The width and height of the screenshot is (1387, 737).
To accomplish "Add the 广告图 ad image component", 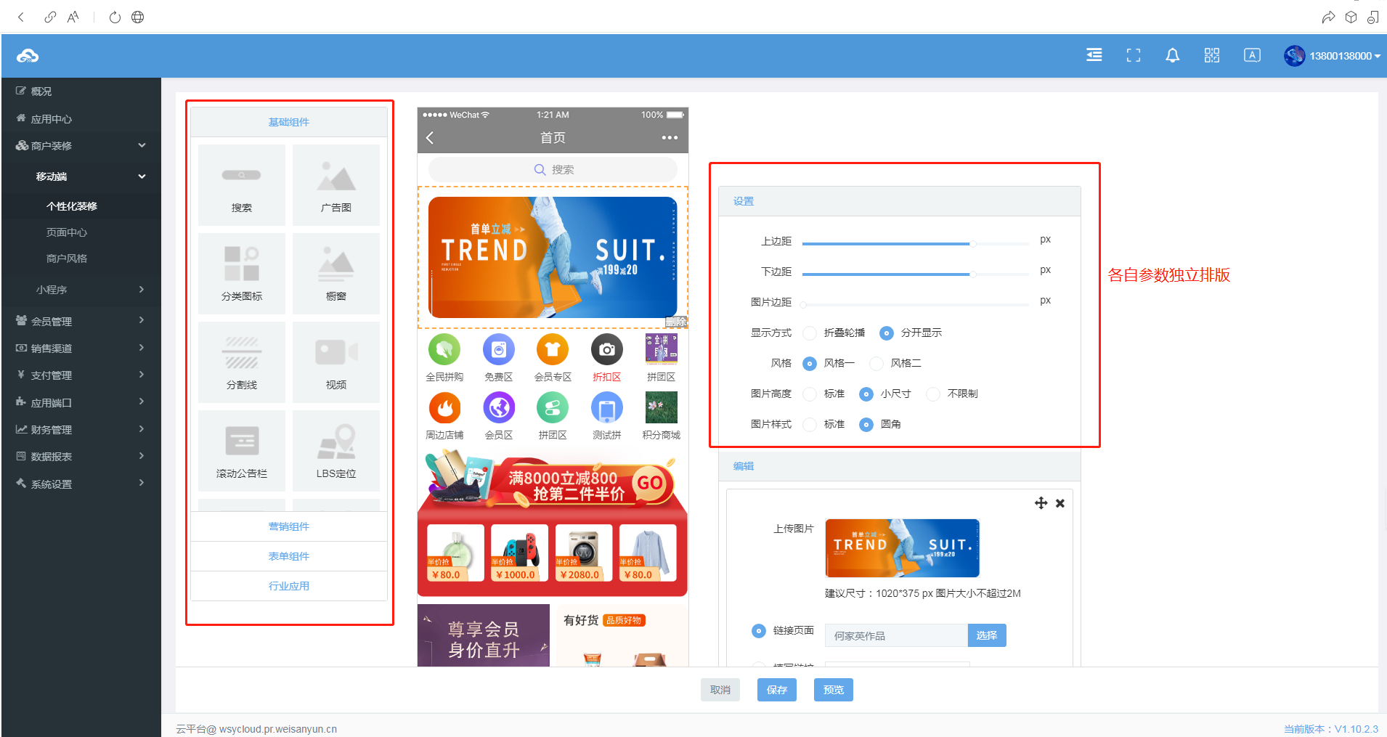I will [336, 185].
